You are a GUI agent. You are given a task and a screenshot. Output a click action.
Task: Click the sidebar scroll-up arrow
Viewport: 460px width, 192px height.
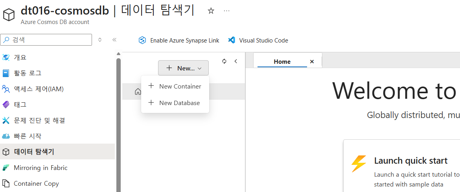click(118, 54)
